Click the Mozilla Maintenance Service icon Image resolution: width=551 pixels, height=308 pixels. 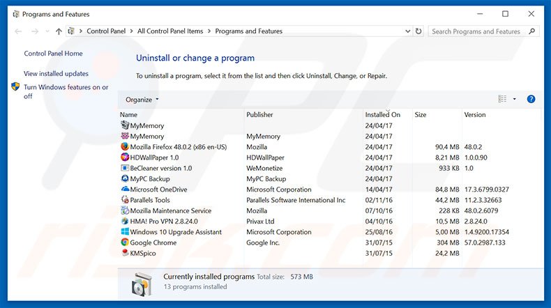pyautogui.click(x=125, y=210)
